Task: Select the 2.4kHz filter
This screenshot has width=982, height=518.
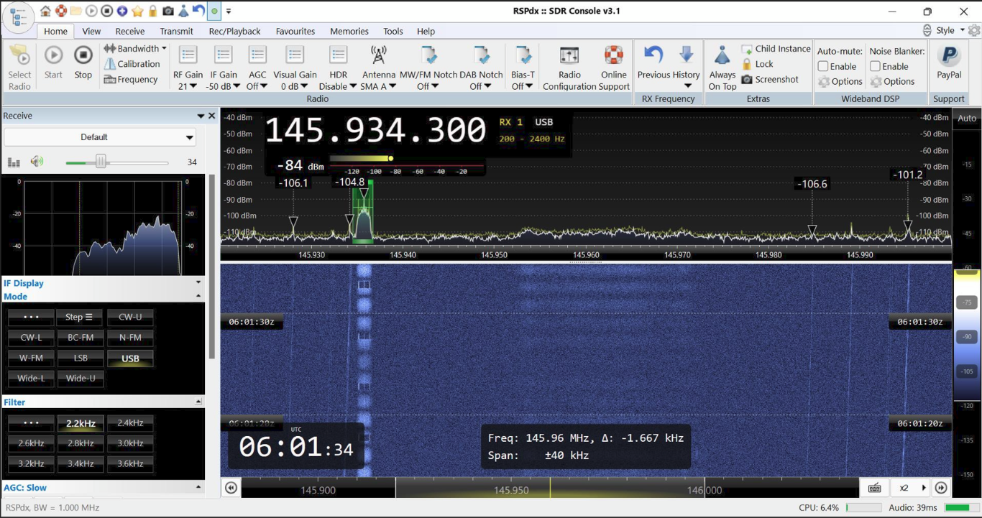Action: 130,423
